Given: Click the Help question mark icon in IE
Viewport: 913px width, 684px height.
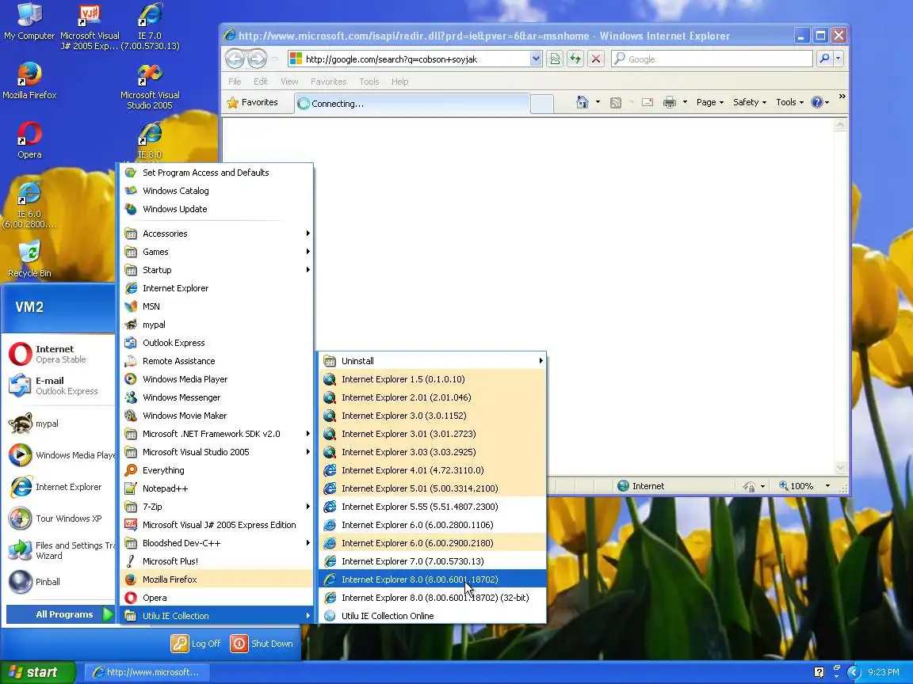Looking at the screenshot, I should (x=817, y=102).
